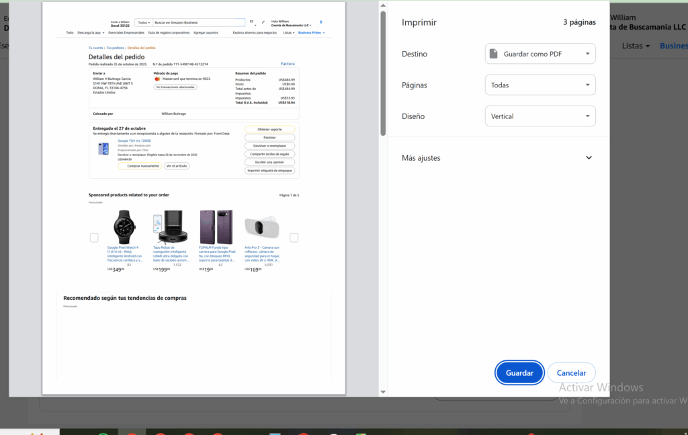Click Rastrear in the preview
688x435 pixels.
tap(269, 137)
